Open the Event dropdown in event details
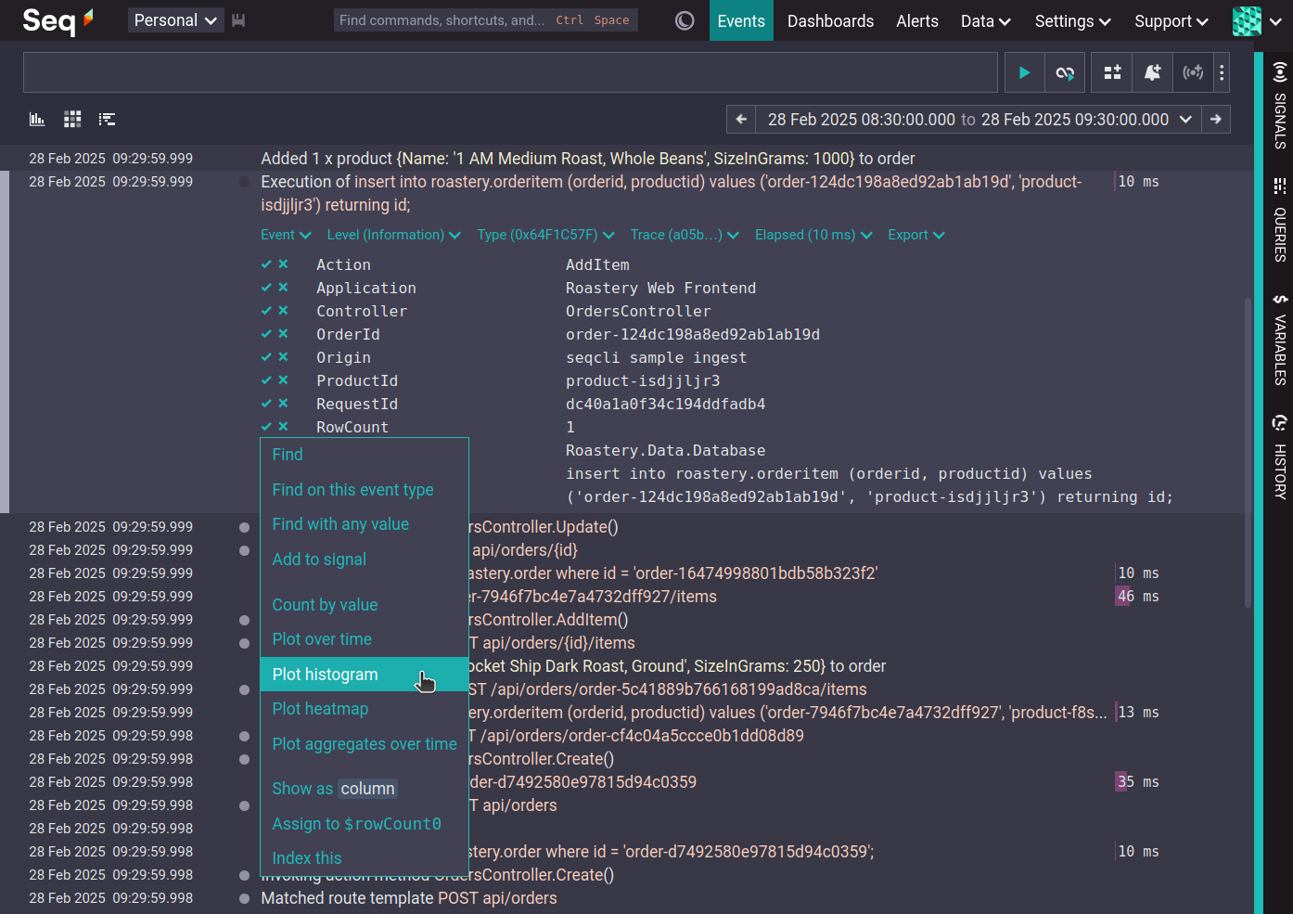The image size is (1293, 914). coord(286,235)
